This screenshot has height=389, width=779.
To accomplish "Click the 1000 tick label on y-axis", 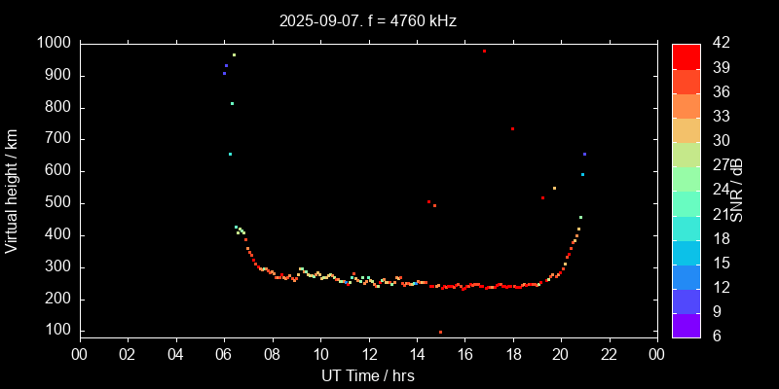I will (54, 43).
